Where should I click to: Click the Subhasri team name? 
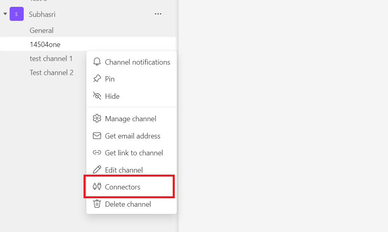(x=42, y=14)
